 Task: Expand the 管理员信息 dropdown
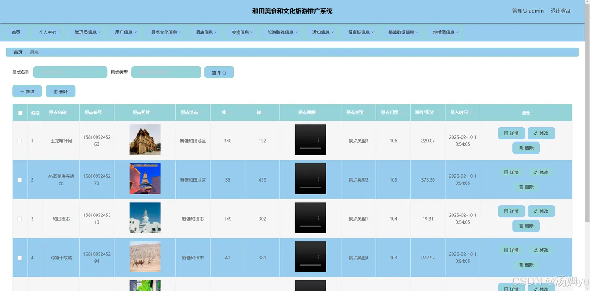88,32
